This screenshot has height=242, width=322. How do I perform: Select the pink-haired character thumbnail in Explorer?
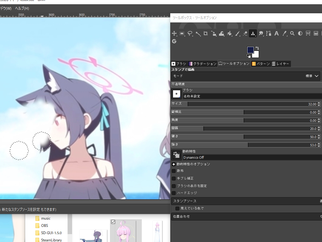[x=126, y=231]
